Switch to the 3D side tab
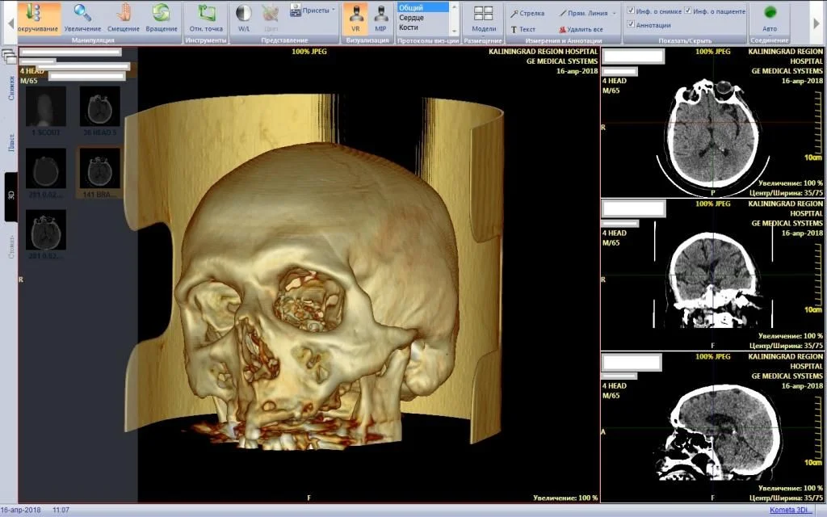The height and width of the screenshot is (517, 827). (x=11, y=195)
